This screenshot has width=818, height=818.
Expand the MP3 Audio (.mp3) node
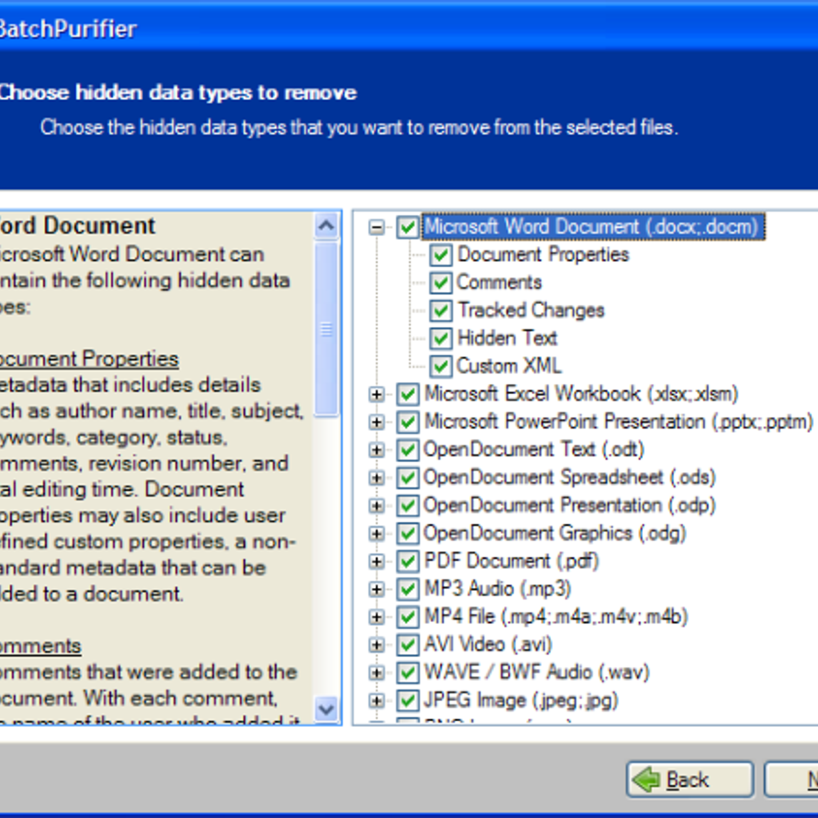click(x=377, y=589)
